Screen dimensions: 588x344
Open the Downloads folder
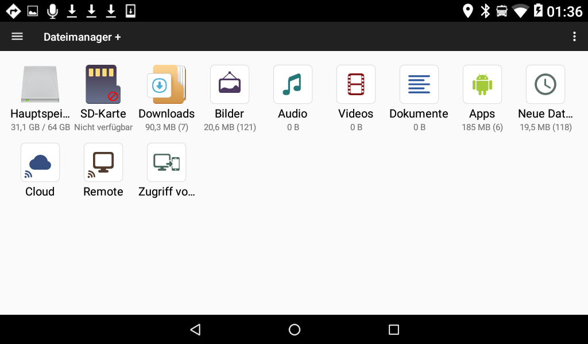coord(167,85)
